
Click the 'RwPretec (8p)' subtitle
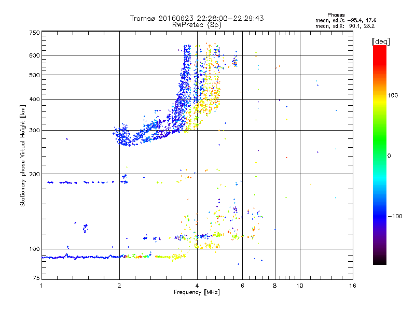tap(197, 25)
